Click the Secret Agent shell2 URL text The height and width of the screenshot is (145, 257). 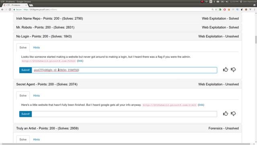(x=169, y=105)
